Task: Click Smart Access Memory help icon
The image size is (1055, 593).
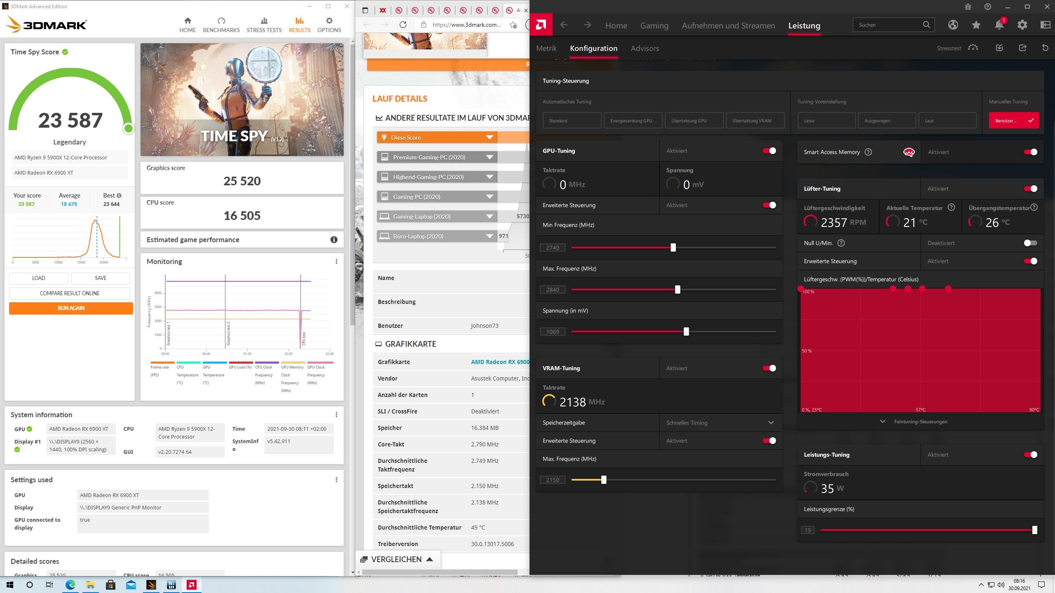Action: coord(868,152)
